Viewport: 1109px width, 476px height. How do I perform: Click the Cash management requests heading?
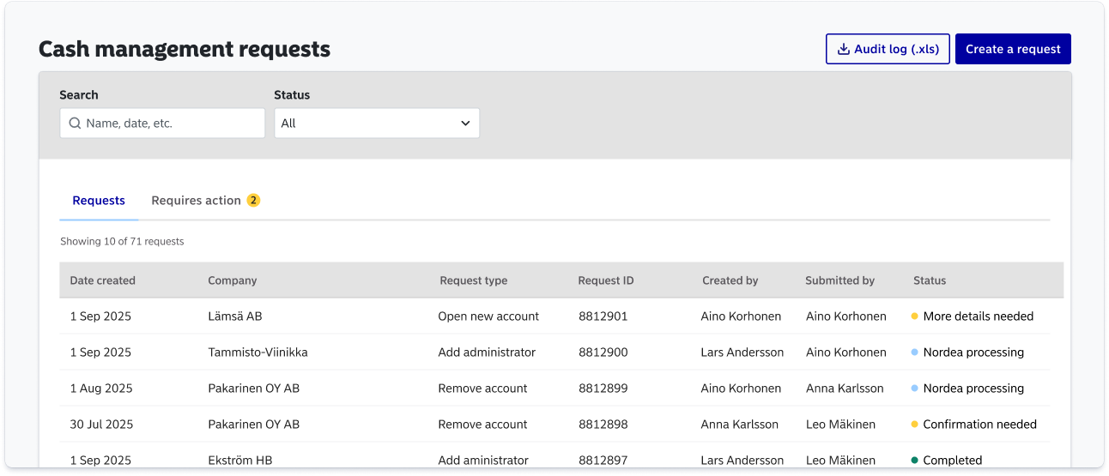click(185, 49)
